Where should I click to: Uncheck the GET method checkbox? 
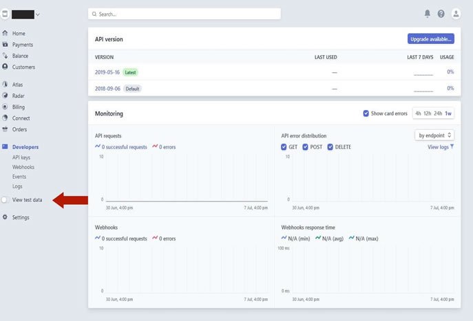pyautogui.click(x=284, y=147)
